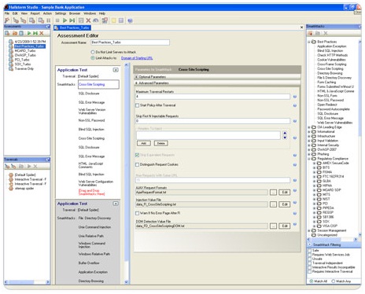Screen dimensions: 365x294
Task: Click Edit button next to Injection Value File
Action: coord(285,204)
